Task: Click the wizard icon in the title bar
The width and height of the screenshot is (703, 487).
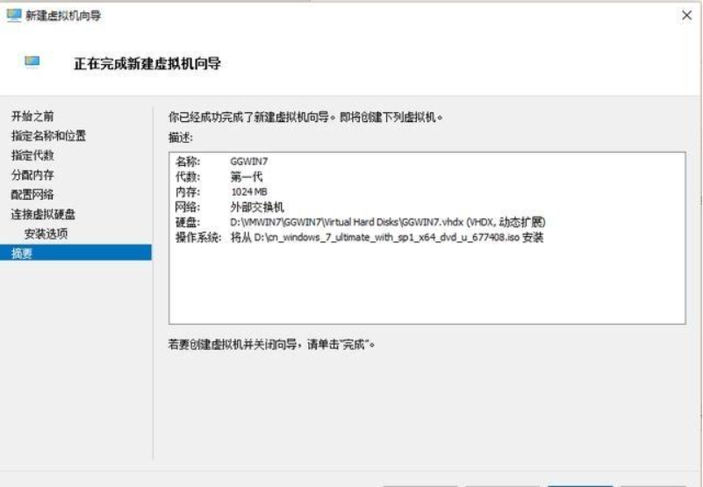Action: click(x=14, y=15)
